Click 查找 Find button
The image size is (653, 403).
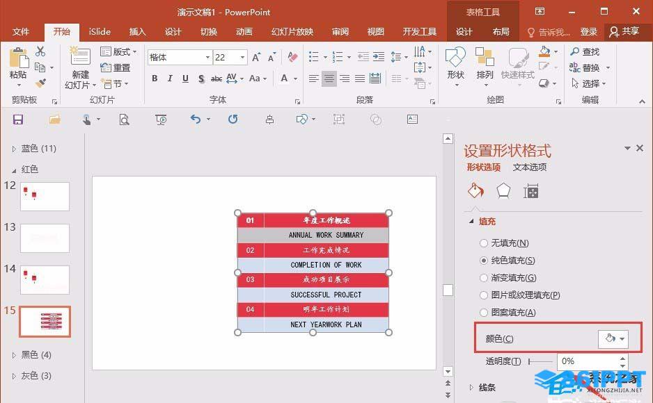pos(585,51)
